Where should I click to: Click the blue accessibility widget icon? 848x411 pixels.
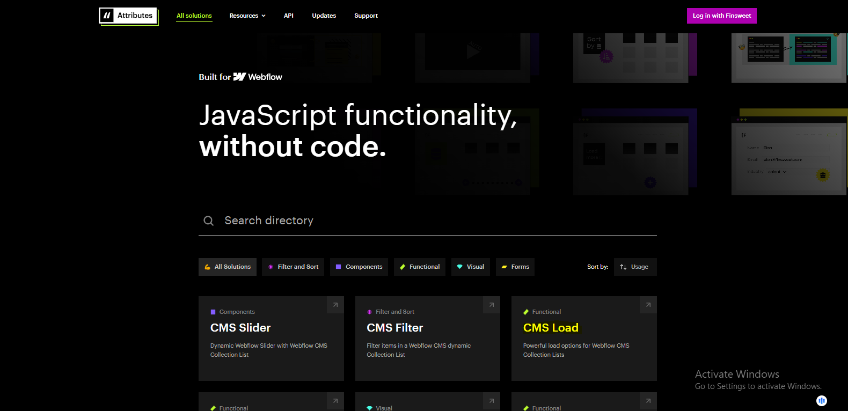pyautogui.click(x=822, y=401)
